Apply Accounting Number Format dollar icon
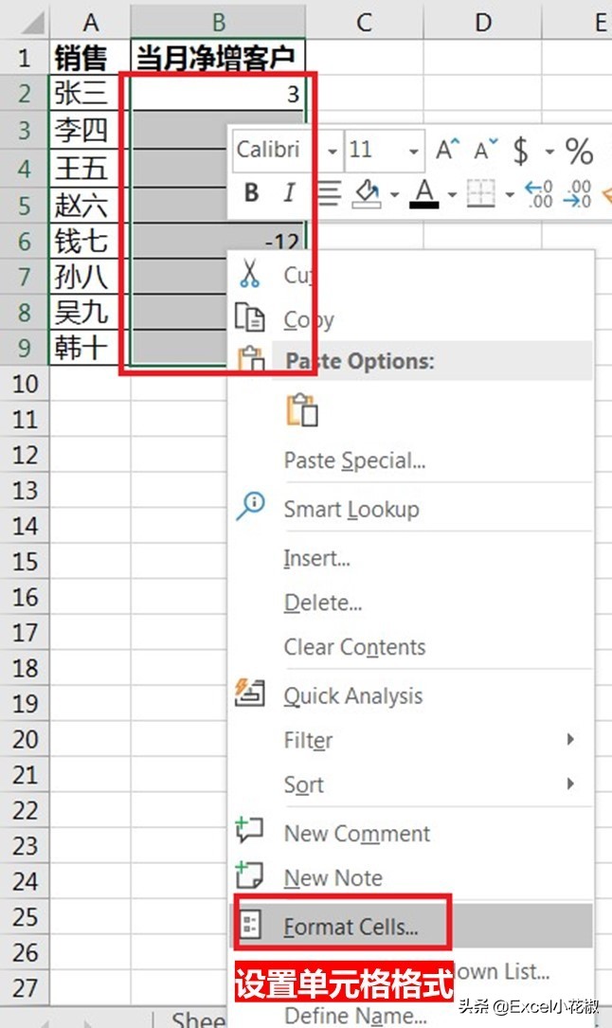Image resolution: width=612 pixels, height=1028 pixels. pyautogui.click(x=520, y=150)
